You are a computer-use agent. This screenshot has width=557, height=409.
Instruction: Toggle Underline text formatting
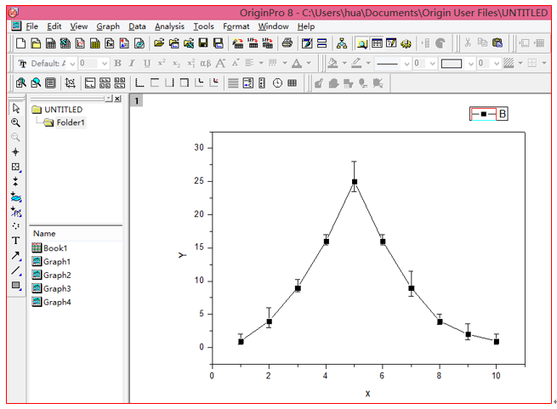146,64
